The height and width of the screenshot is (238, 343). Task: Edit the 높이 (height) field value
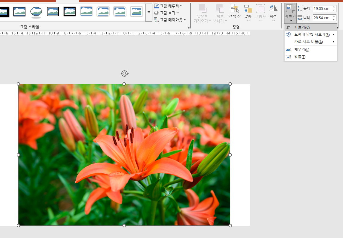pyautogui.click(x=323, y=9)
